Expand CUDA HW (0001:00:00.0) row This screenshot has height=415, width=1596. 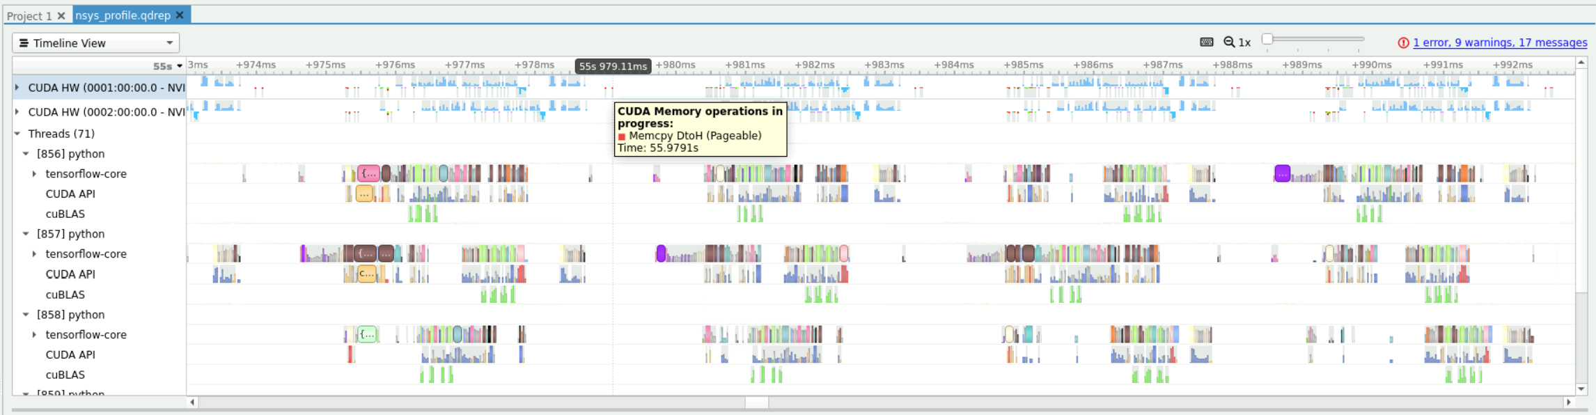[x=17, y=88]
